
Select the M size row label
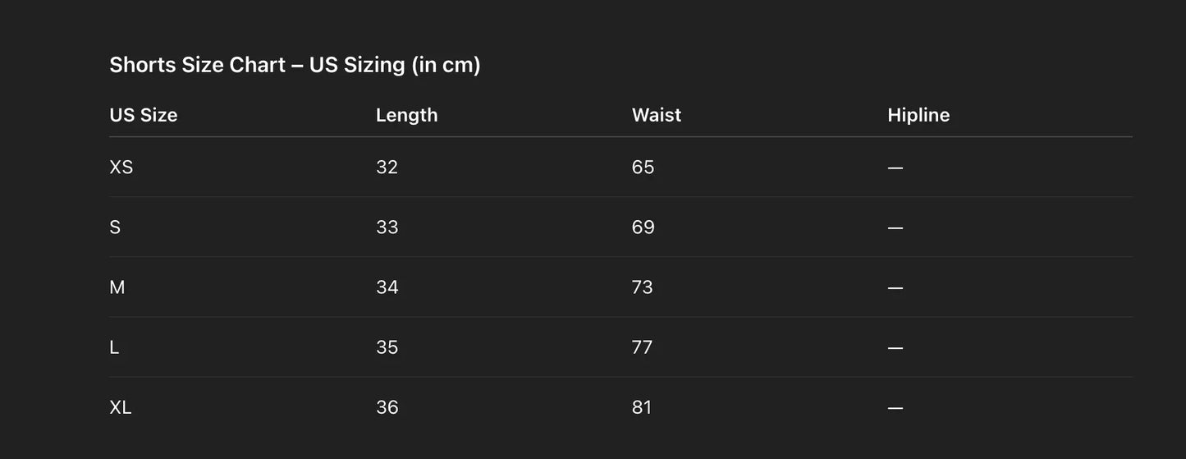tap(117, 287)
